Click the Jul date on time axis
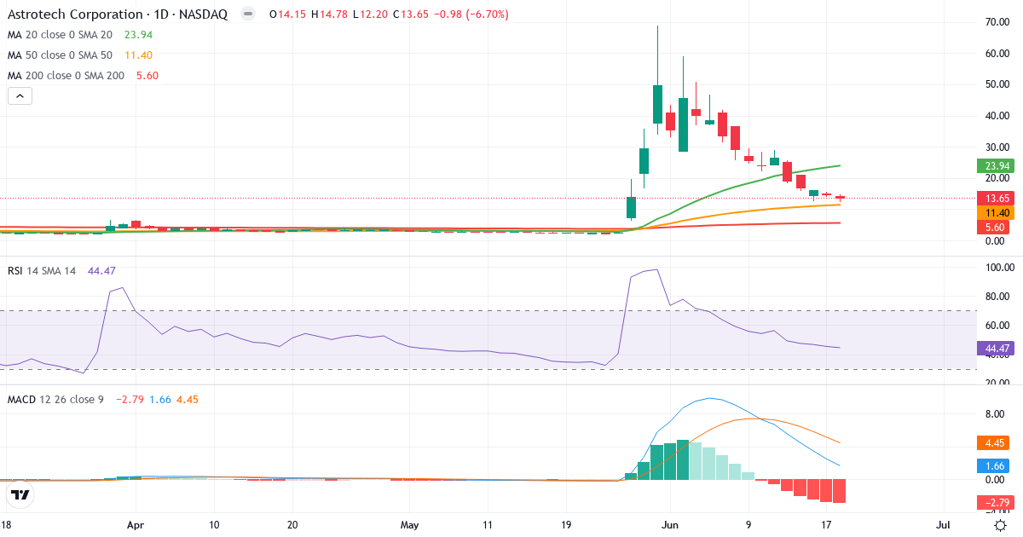Screen dimensions: 1023x537 point(944,526)
